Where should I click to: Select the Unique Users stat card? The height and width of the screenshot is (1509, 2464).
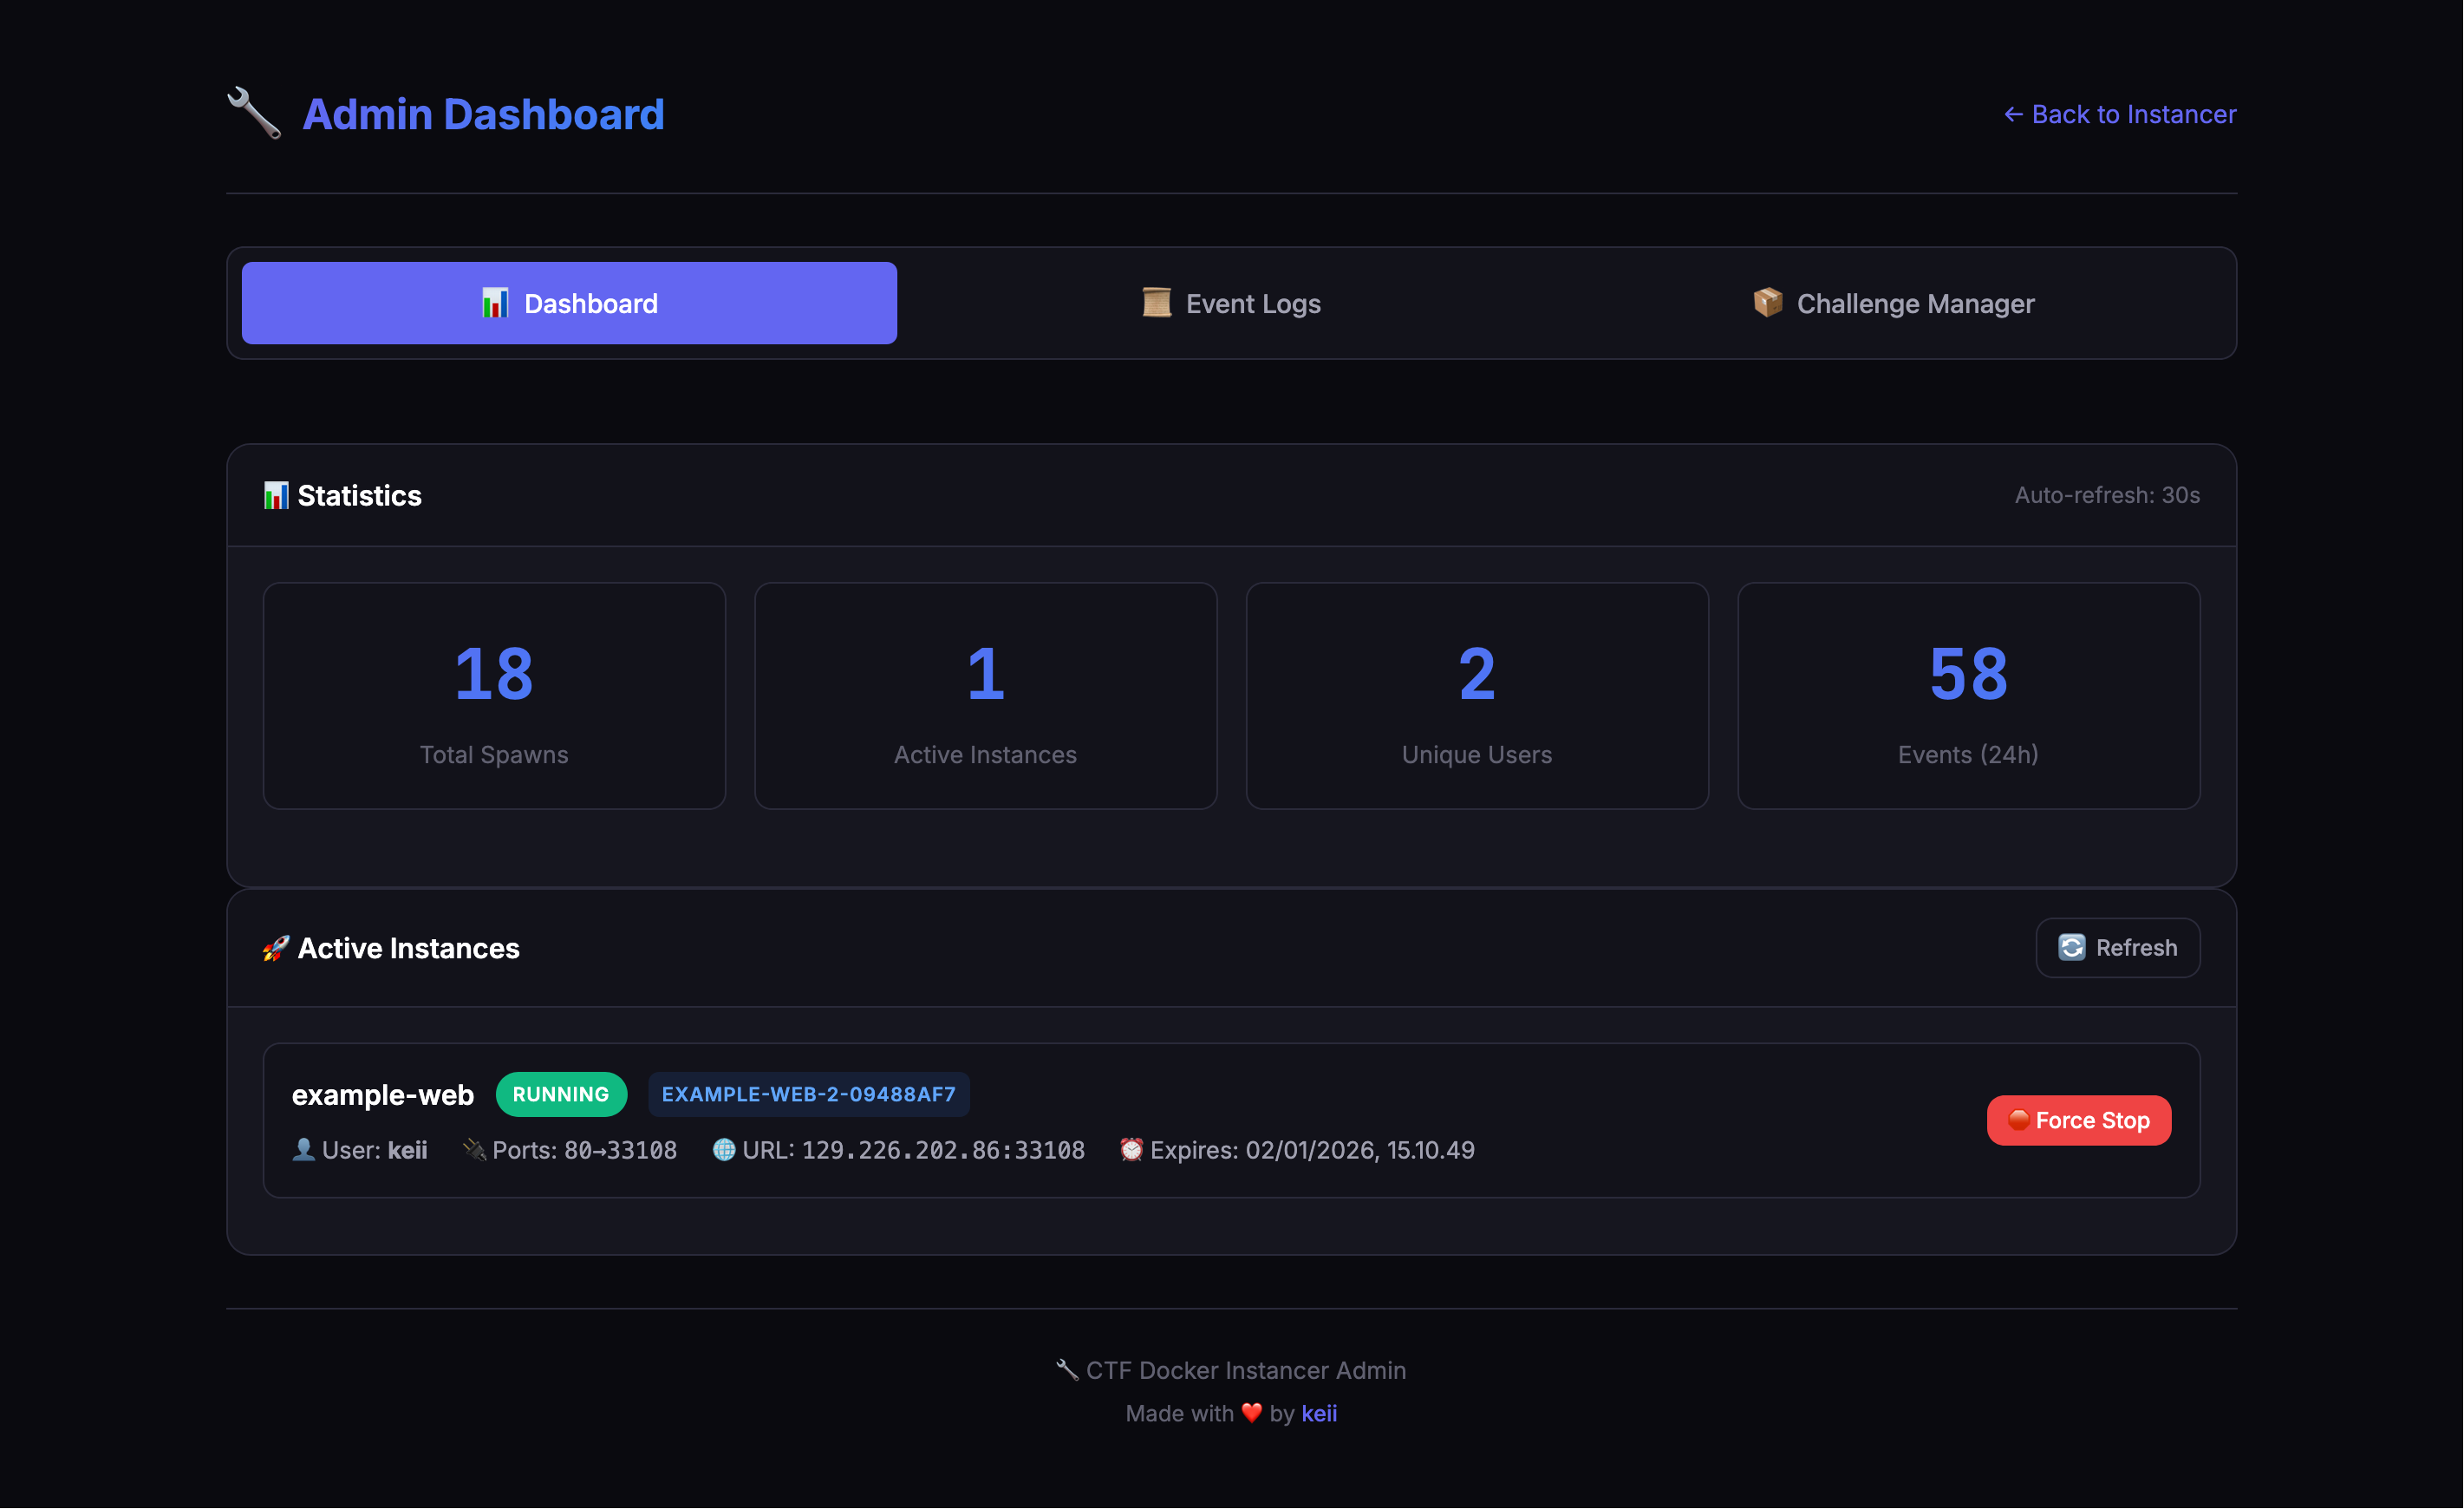[1477, 696]
